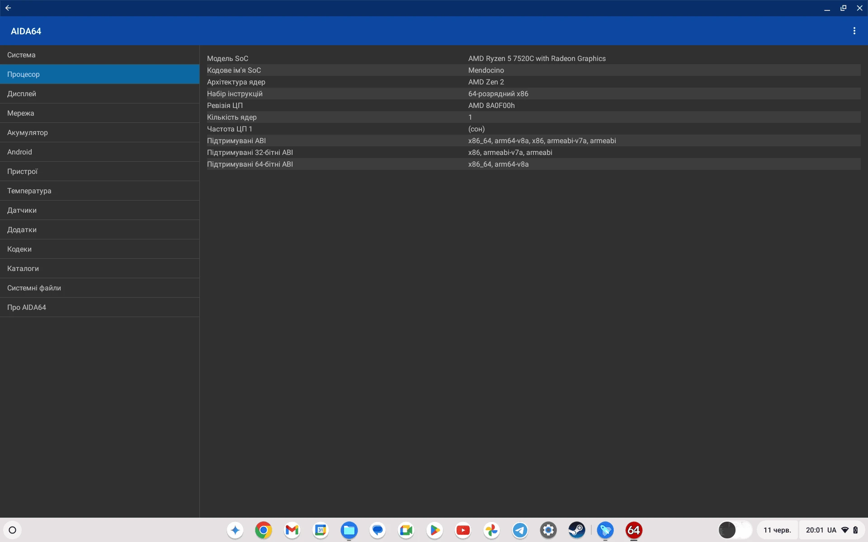Open the Дисплей section
The height and width of the screenshot is (542, 868).
coord(99,93)
